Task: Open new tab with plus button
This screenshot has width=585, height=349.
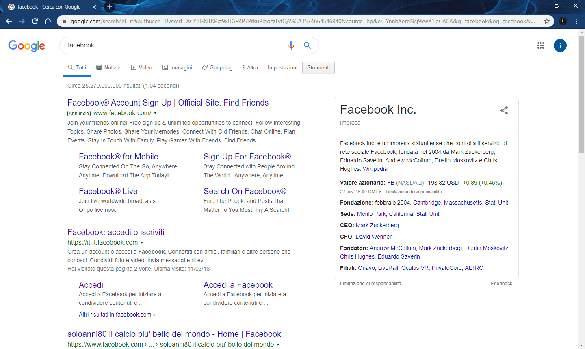Action: tap(109, 7)
